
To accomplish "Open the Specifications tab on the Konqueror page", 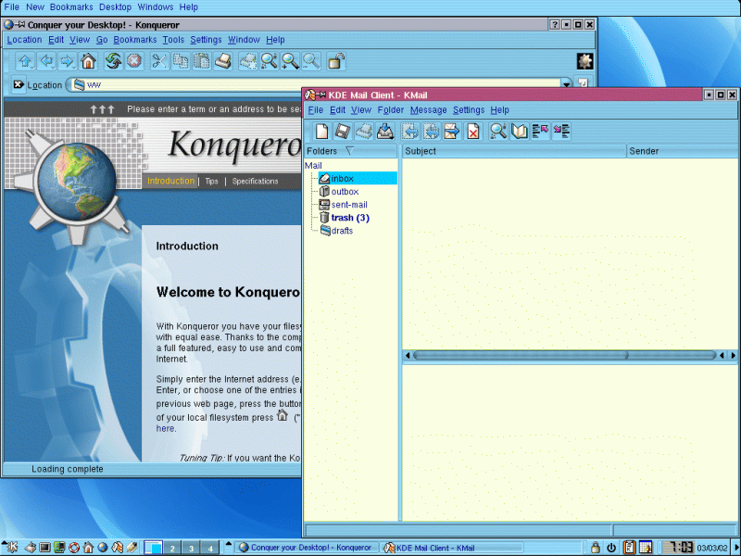I will coord(256,181).
